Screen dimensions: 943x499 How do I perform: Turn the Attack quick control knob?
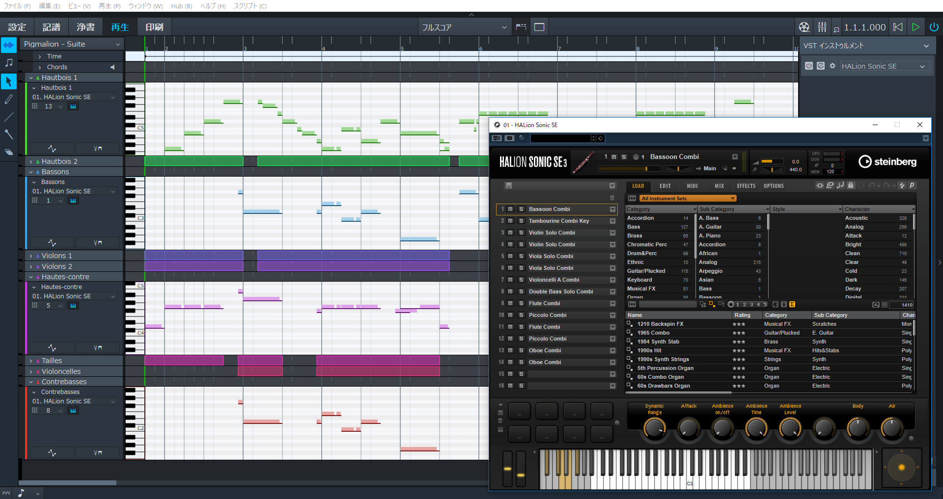pyautogui.click(x=689, y=428)
